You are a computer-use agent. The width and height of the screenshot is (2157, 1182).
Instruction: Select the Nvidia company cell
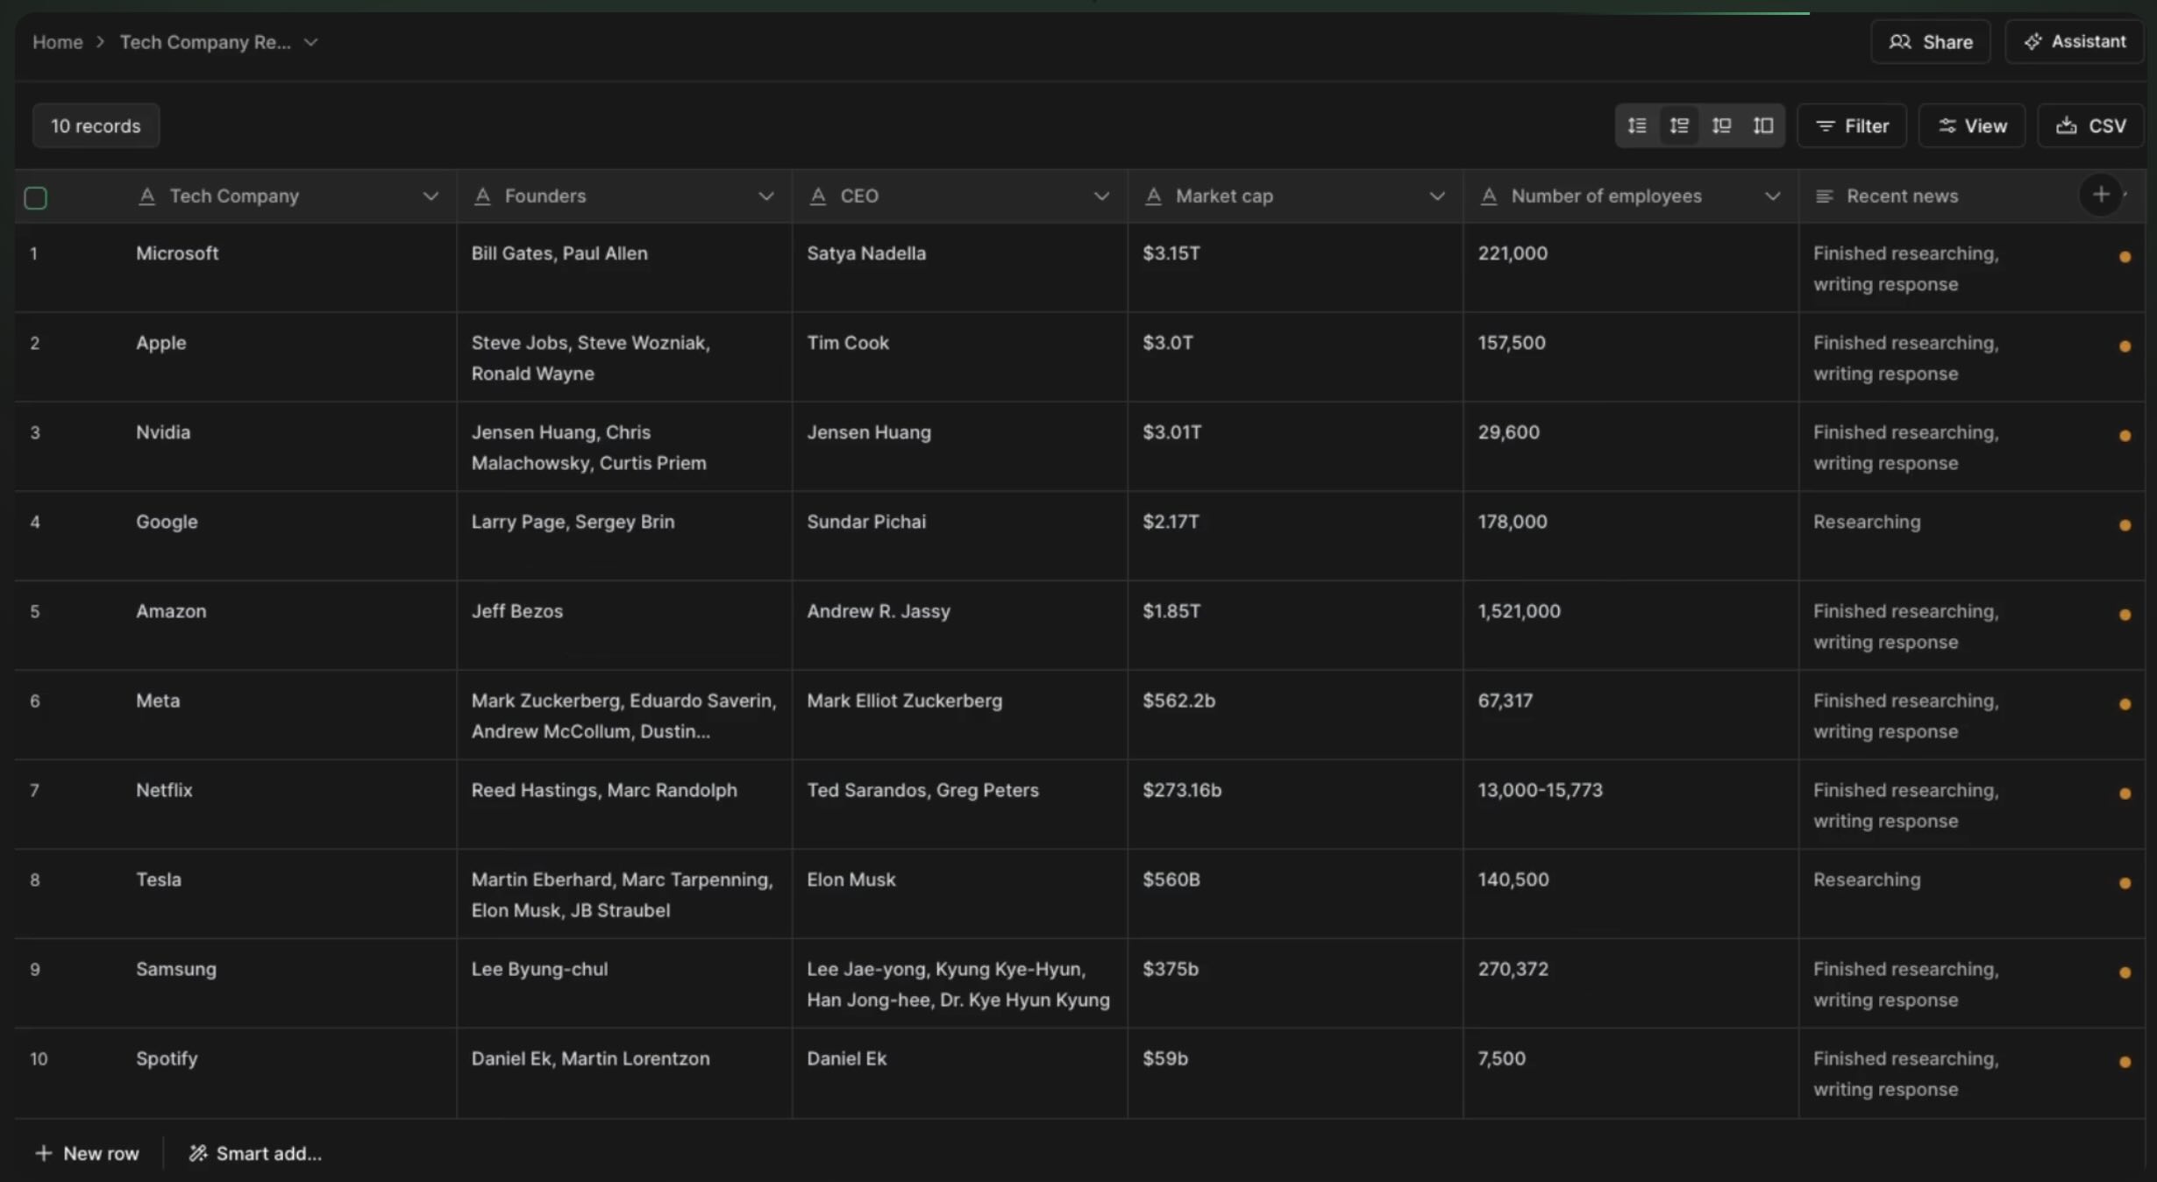[x=288, y=447]
